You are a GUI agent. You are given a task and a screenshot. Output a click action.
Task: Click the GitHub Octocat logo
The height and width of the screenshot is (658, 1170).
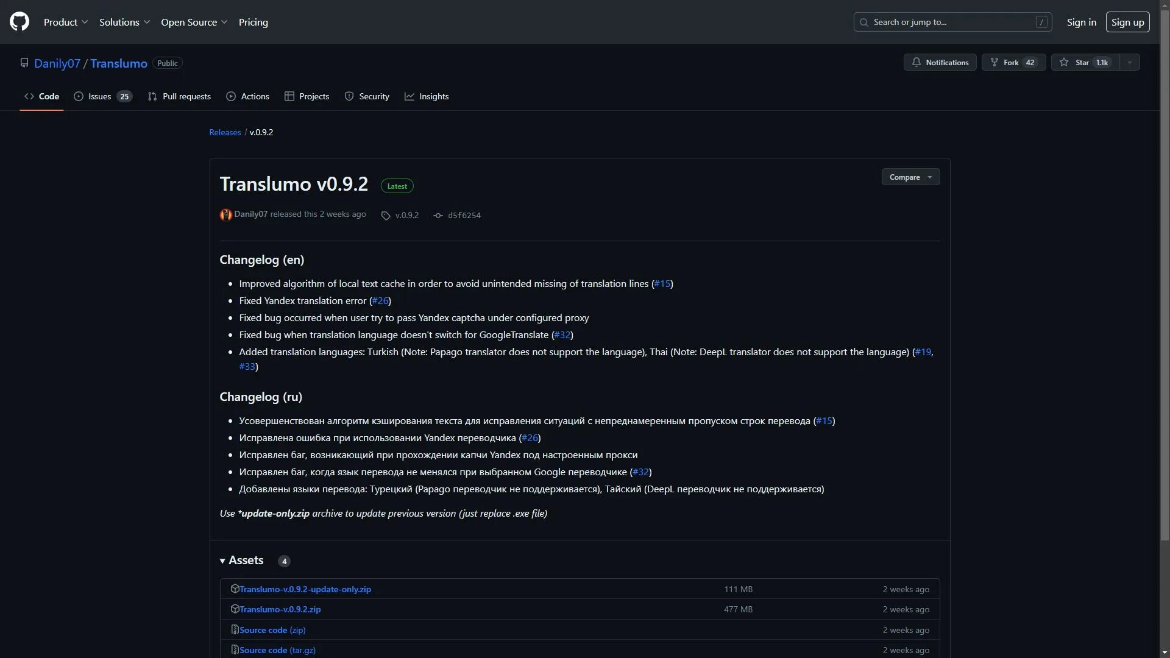pyautogui.click(x=19, y=22)
